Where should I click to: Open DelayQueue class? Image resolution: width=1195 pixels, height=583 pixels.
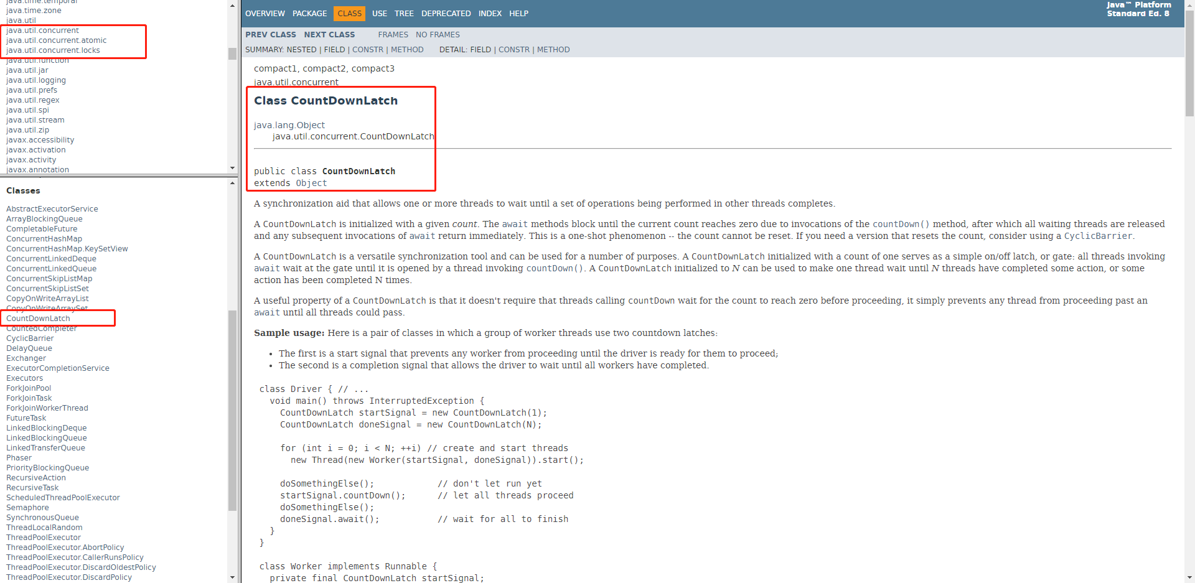[x=29, y=348]
